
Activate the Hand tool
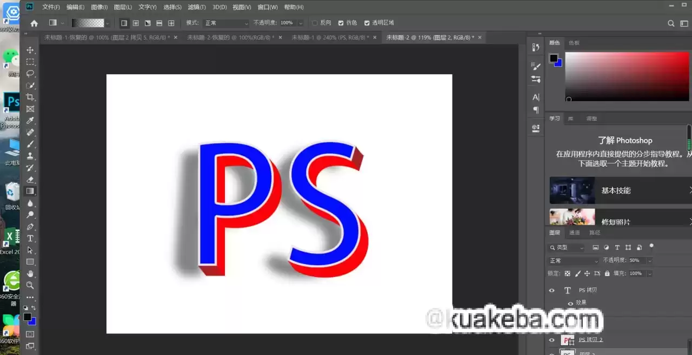pos(30,274)
